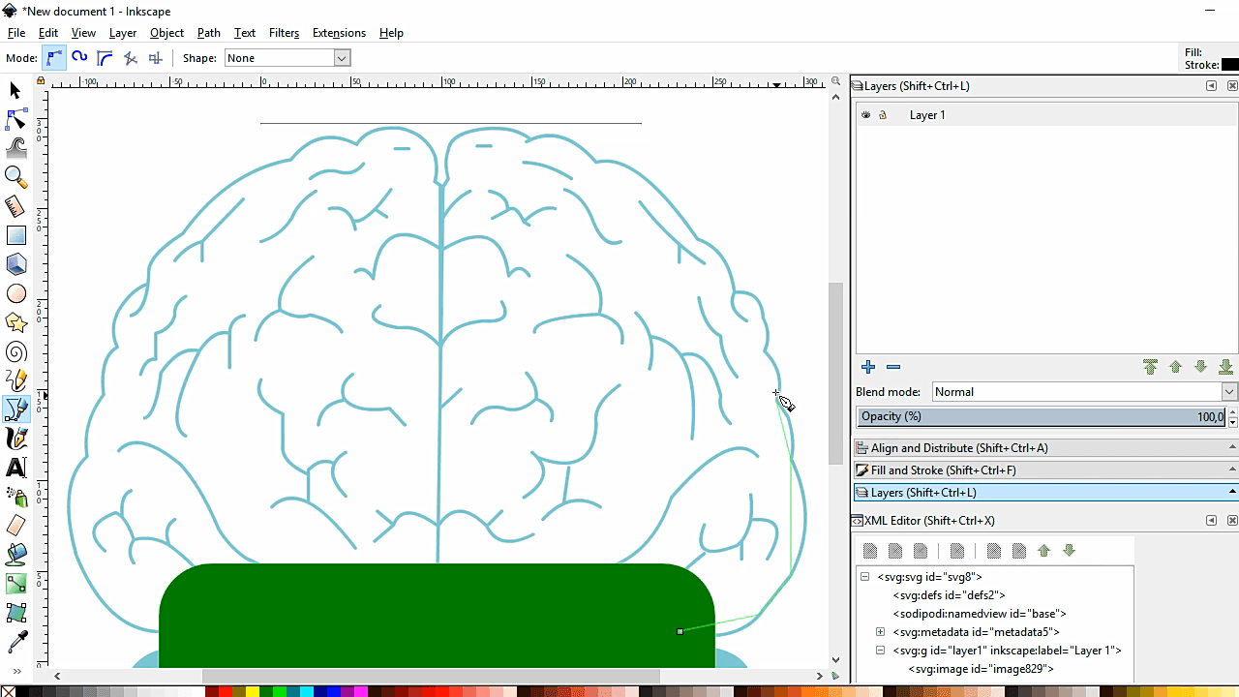Select the Text tool
Image resolution: width=1239 pixels, height=697 pixels.
pos(15,467)
